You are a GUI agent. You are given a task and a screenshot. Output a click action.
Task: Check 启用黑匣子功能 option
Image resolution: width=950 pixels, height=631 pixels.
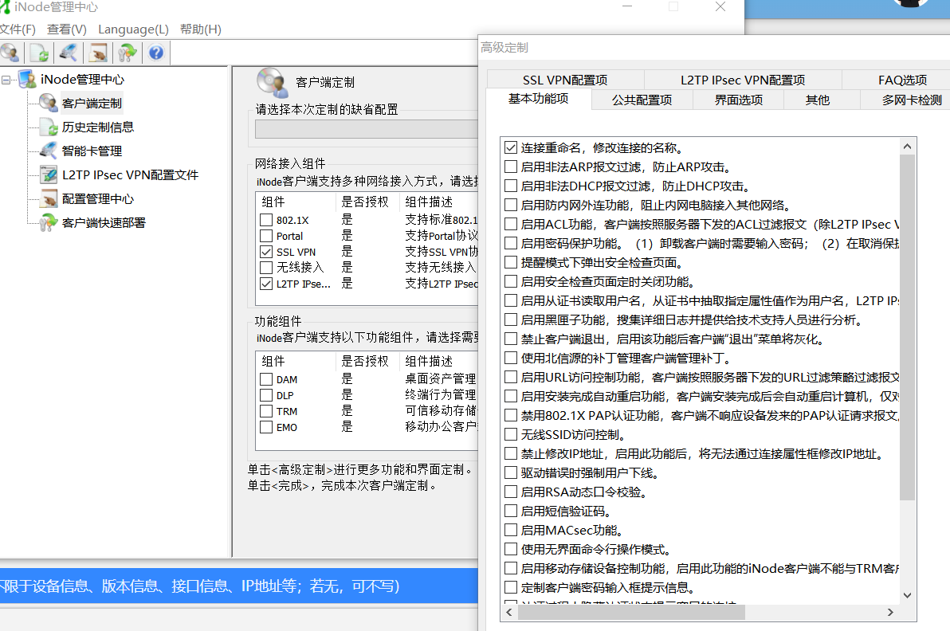point(511,319)
